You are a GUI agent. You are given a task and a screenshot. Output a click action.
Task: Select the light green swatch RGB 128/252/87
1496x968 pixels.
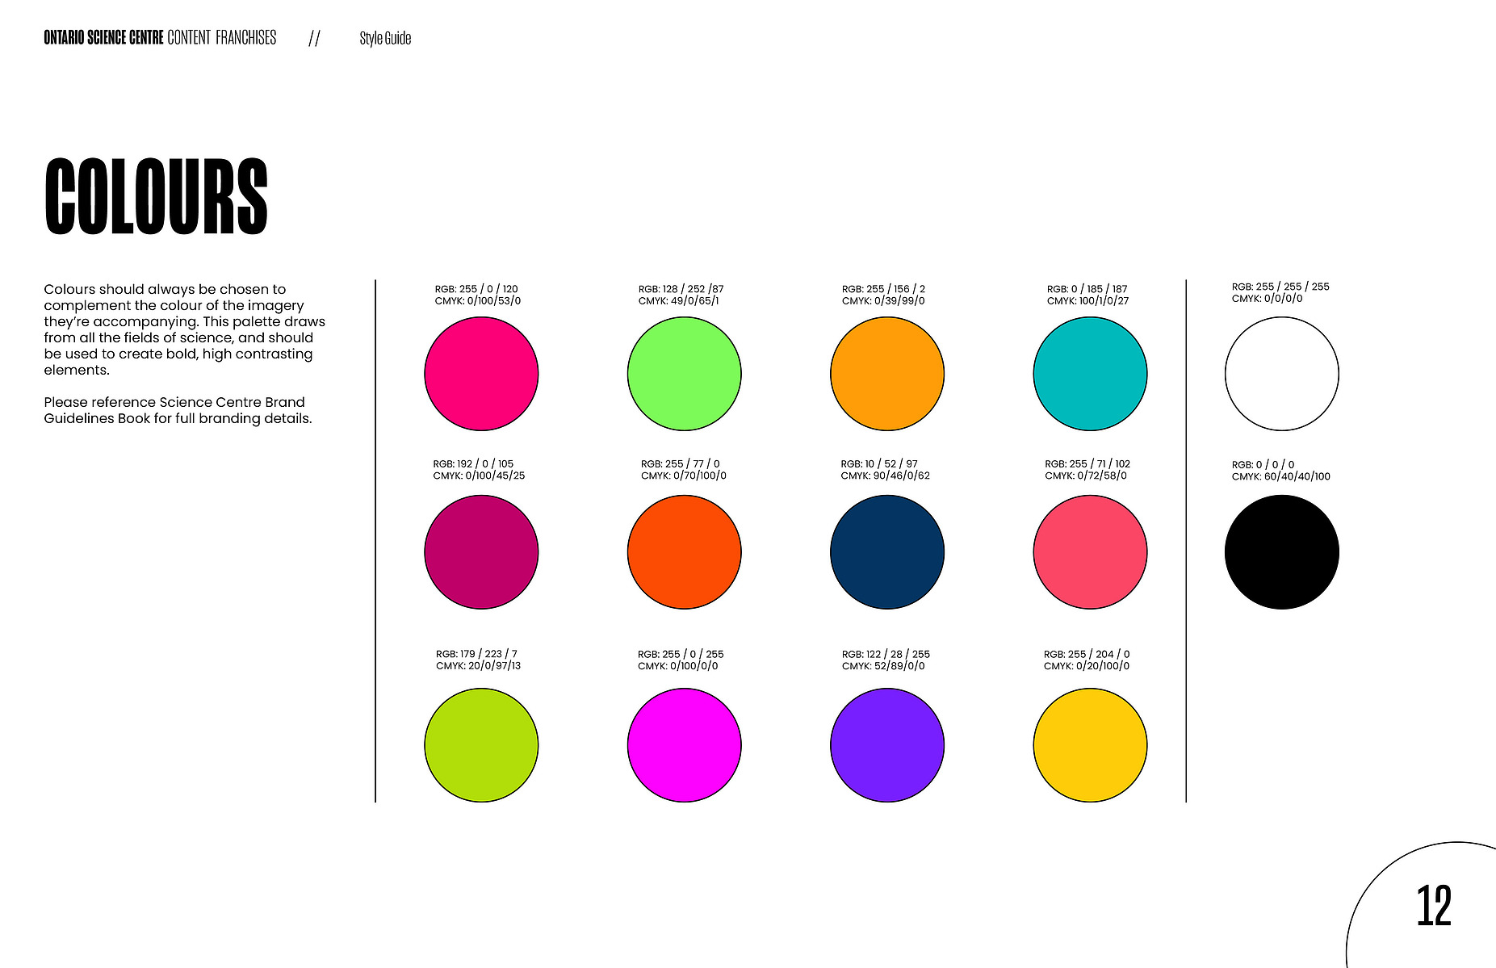pyautogui.click(x=684, y=374)
